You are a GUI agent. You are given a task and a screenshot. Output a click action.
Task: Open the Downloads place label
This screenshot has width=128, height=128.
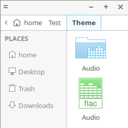point(36,106)
